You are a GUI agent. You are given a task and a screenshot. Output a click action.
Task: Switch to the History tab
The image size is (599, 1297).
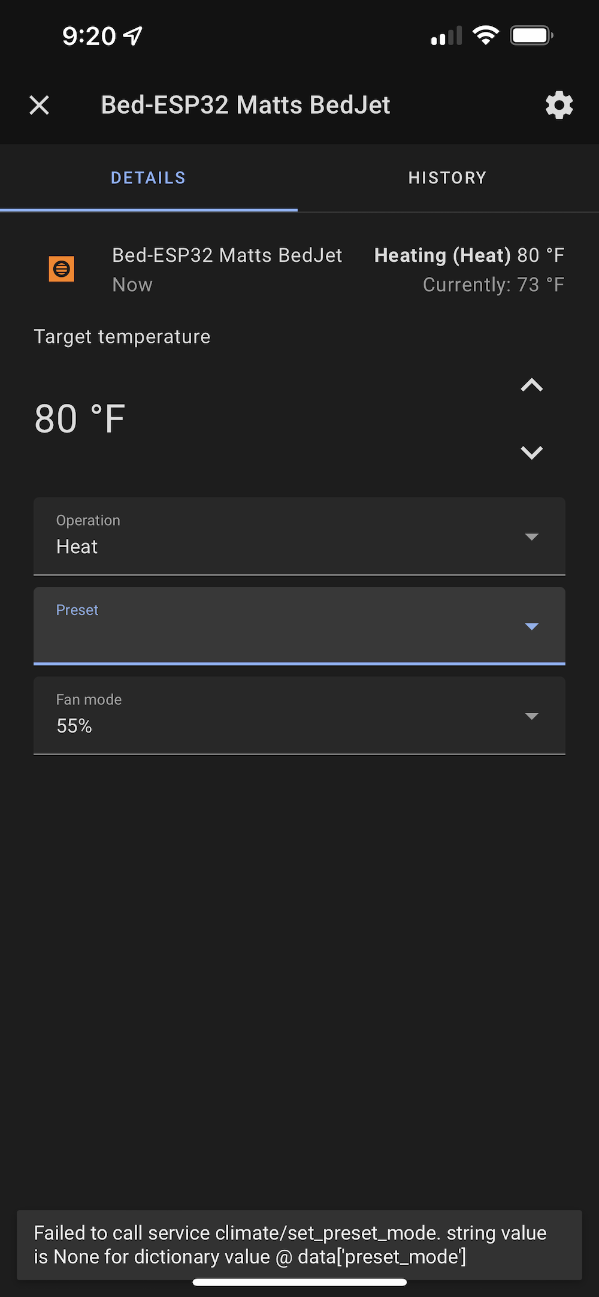(447, 178)
